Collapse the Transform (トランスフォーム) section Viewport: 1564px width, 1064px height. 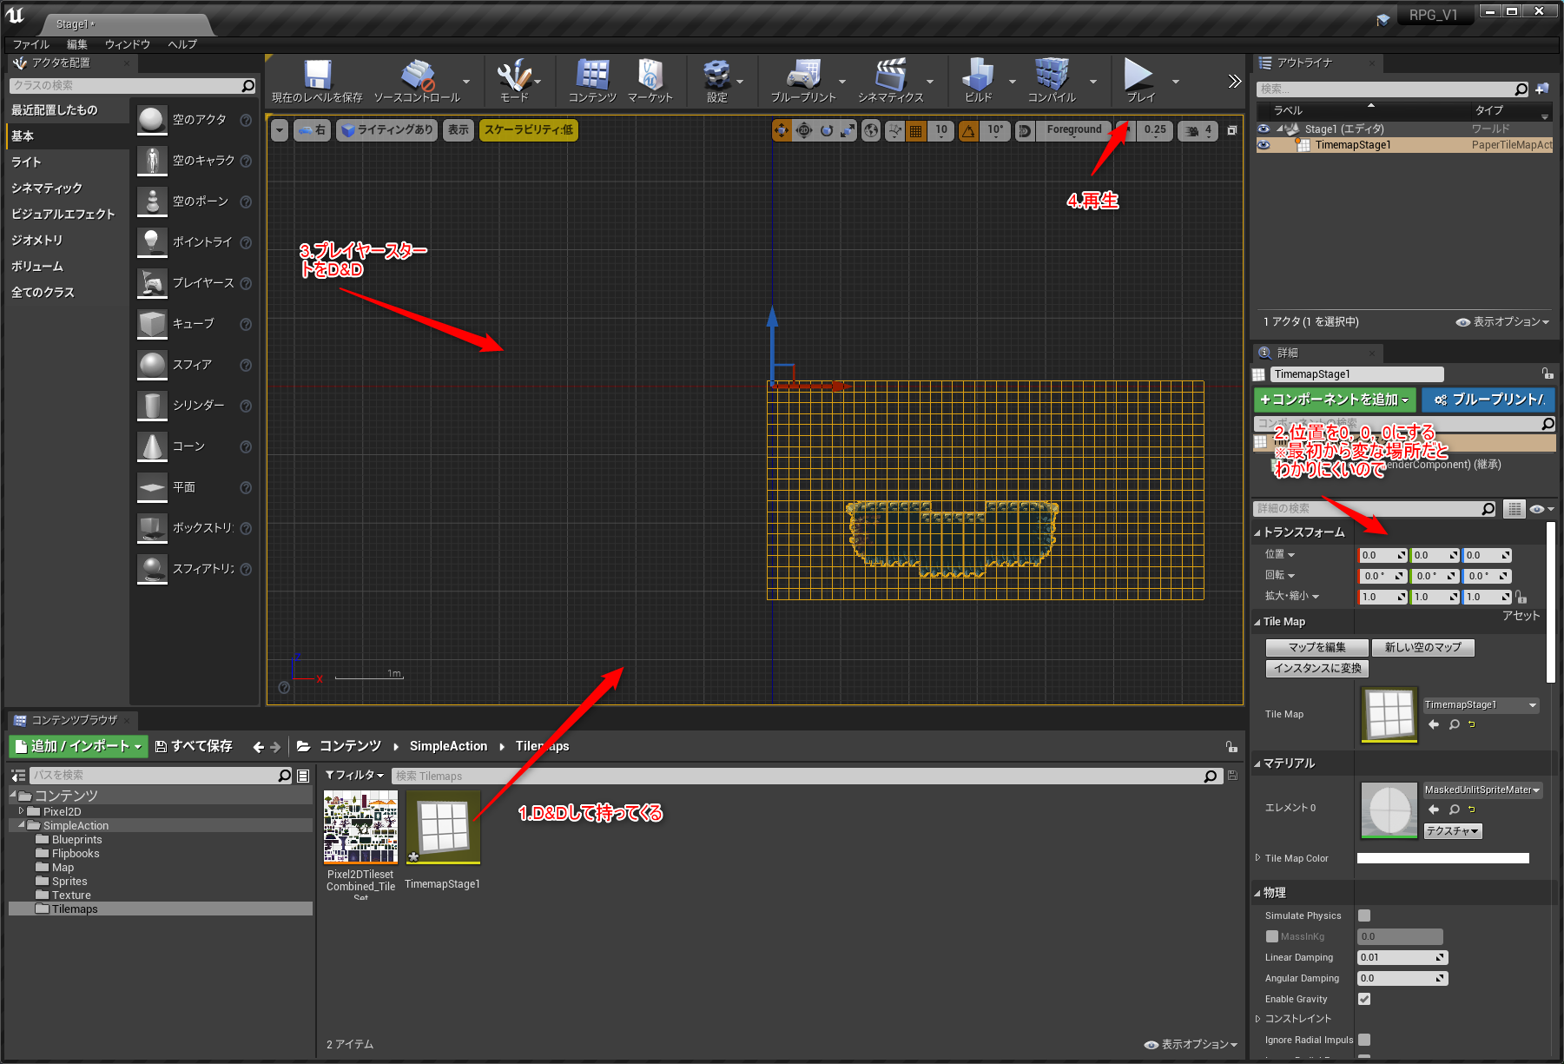pos(1257,532)
